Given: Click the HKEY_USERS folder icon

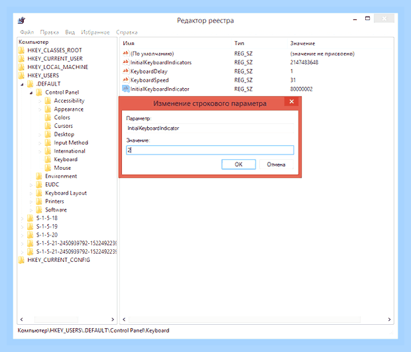Looking at the screenshot, I should [x=21, y=76].
